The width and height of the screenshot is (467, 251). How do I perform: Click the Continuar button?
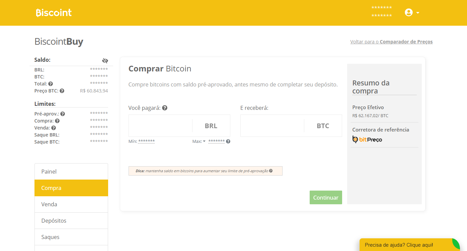tap(326, 198)
